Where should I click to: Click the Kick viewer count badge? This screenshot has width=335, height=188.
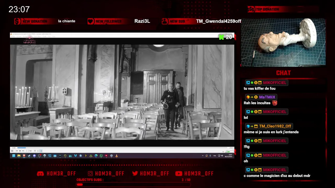225,37
